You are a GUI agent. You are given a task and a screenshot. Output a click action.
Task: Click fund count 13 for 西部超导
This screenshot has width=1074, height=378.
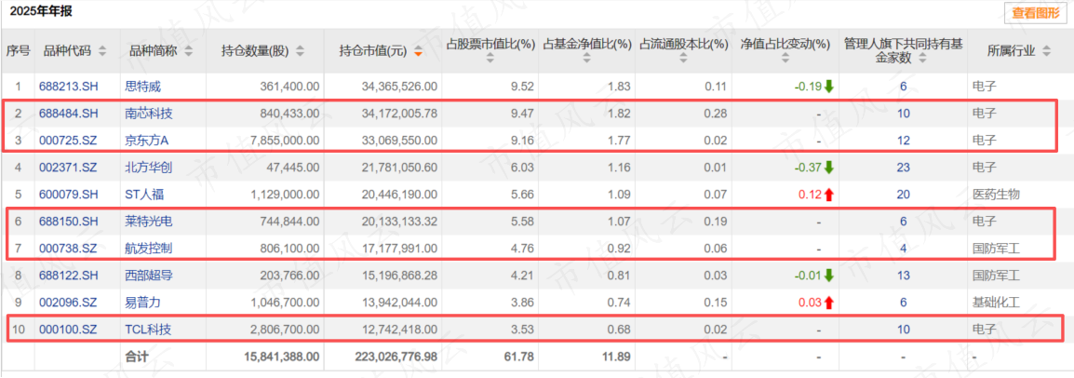[x=904, y=276]
